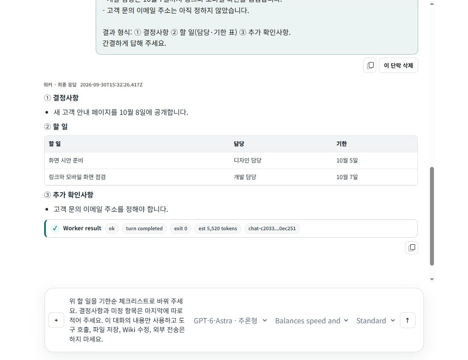Open the GPT-6-Astra model dropdown
468x360 pixels.
pyautogui.click(x=230, y=321)
